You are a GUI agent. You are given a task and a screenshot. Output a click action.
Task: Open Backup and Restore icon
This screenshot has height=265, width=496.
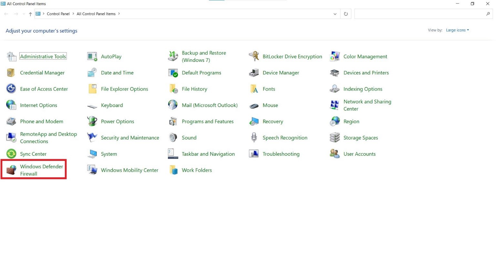(x=173, y=56)
